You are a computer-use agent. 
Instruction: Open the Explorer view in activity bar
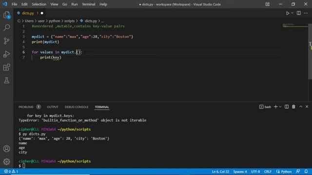(x=6, y=15)
